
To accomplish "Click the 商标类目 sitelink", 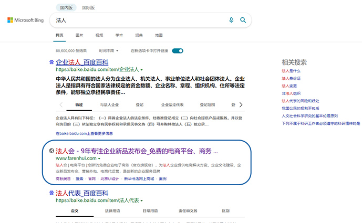I will 63,179.
